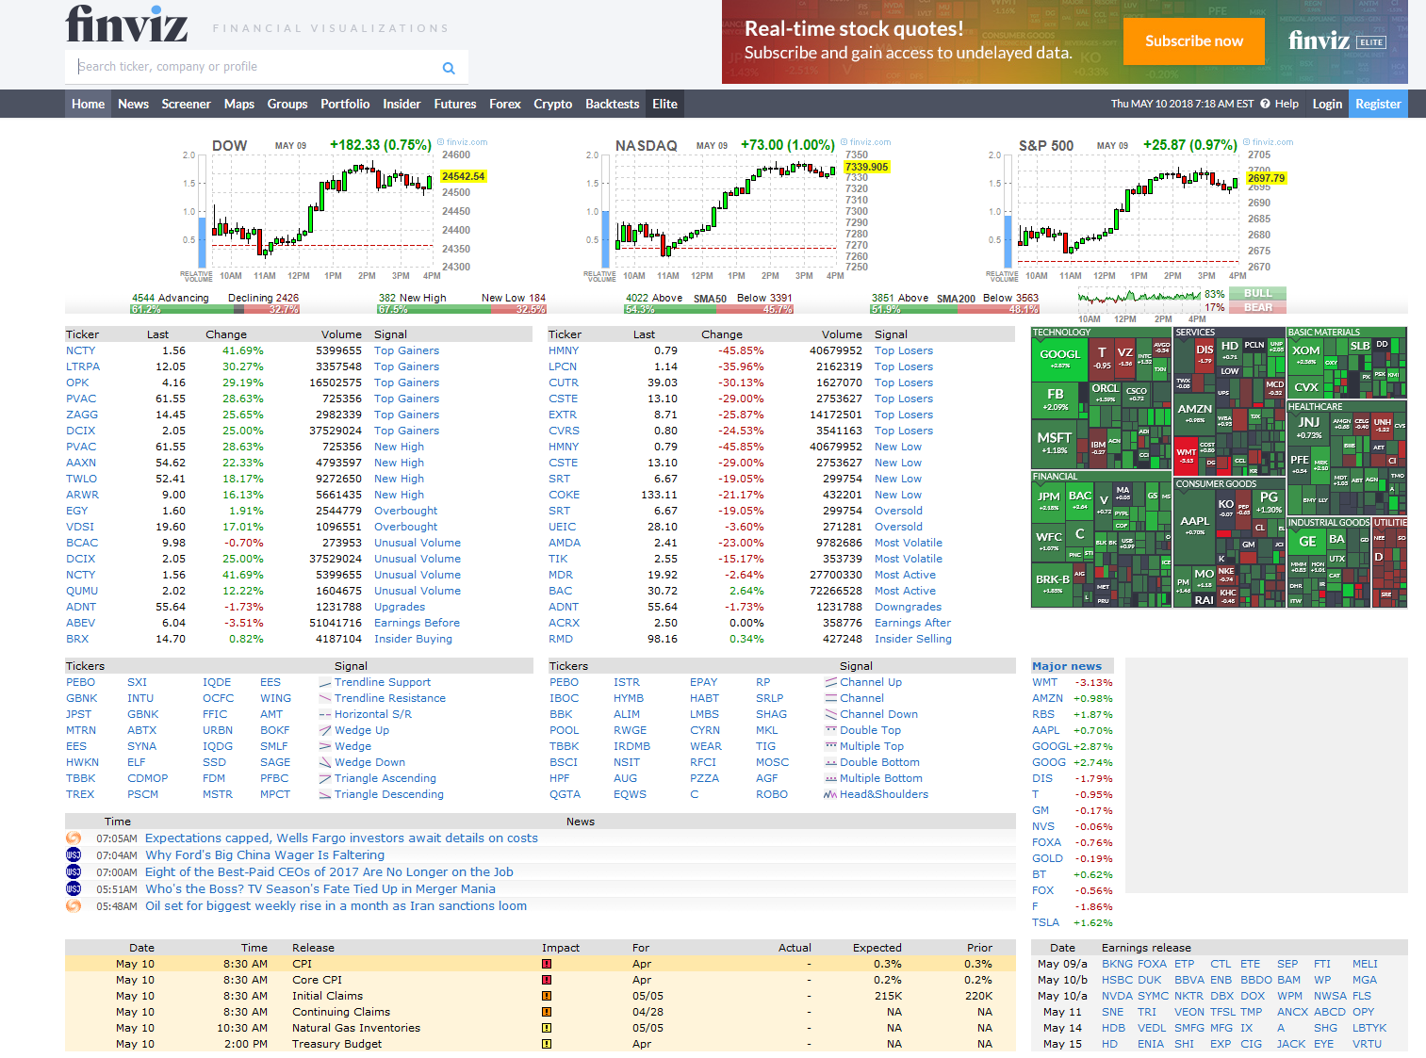Open Wells Fargo investors news headline
Screen dimensions: 1426x1058
point(341,838)
